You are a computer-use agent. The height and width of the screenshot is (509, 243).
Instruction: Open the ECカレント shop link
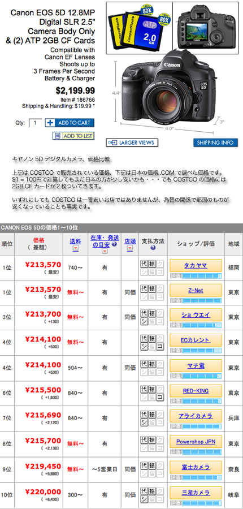[196, 340]
